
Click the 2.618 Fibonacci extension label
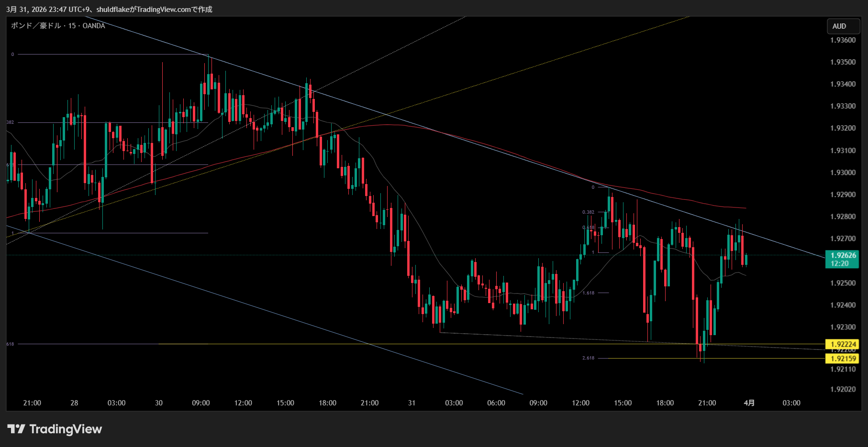pyautogui.click(x=588, y=358)
